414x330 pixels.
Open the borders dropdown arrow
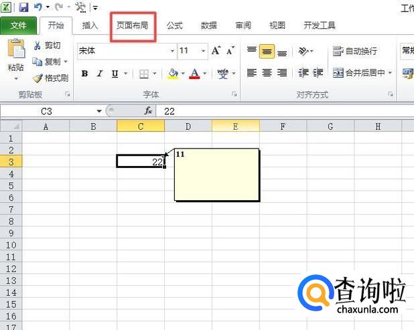tap(155, 74)
